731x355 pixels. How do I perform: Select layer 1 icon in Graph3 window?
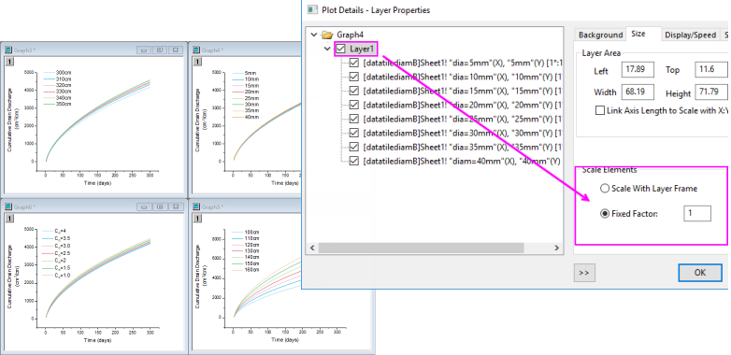(8, 62)
